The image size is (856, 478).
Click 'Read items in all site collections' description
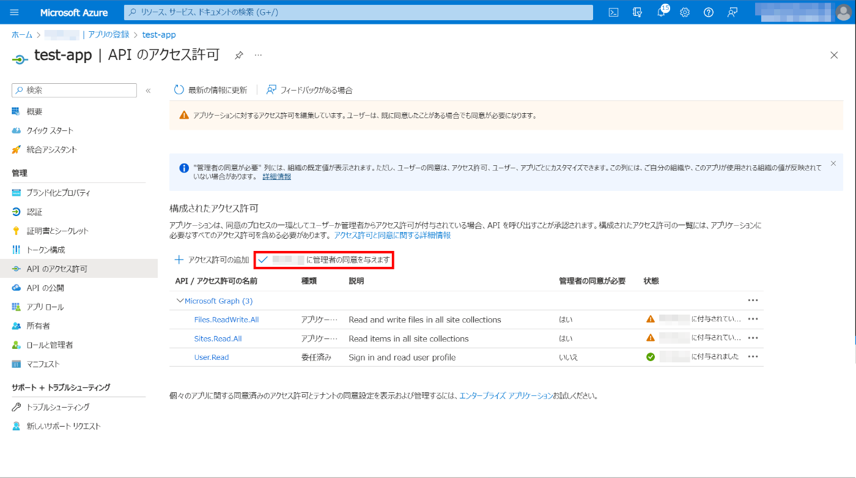[408, 338]
